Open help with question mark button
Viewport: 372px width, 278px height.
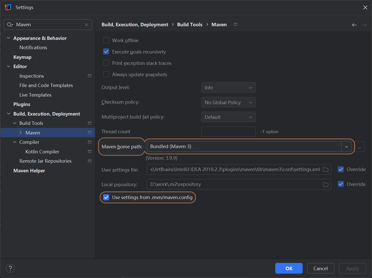[10, 268]
